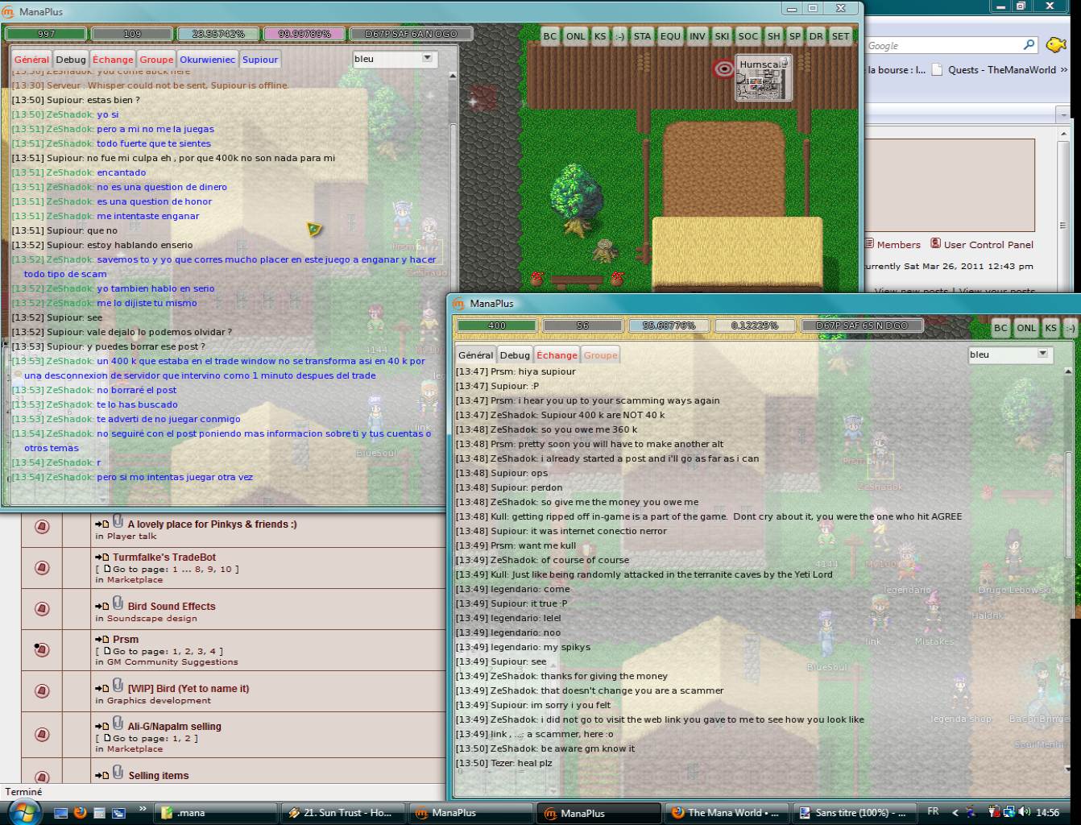The height and width of the screenshot is (825, 1081).
Task: Open the Selling items topic
Action: [159, 776]
